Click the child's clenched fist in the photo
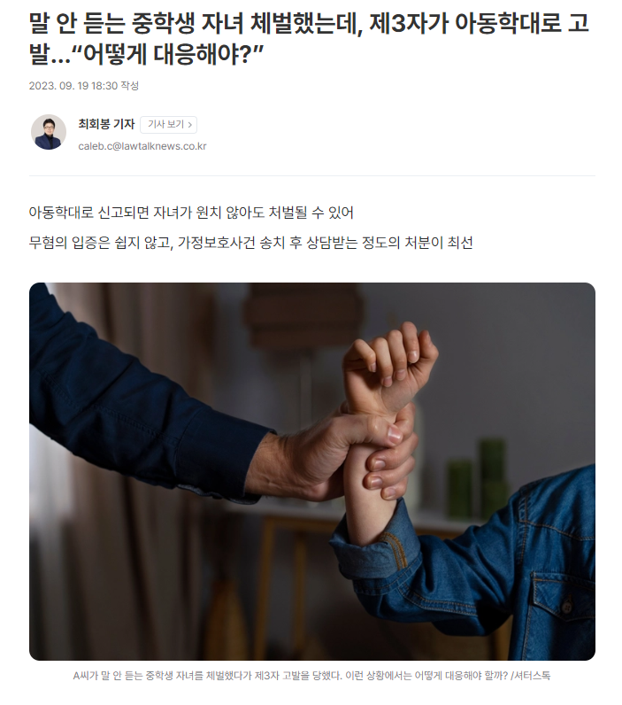Viewport: 622px width, 705px height. click(390, 364)
